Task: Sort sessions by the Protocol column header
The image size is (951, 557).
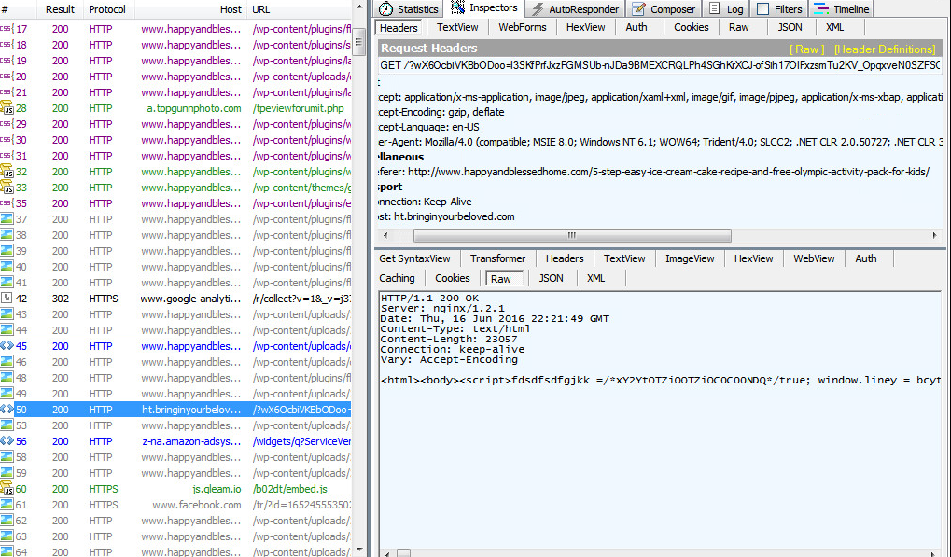Action: coord(107,9)
